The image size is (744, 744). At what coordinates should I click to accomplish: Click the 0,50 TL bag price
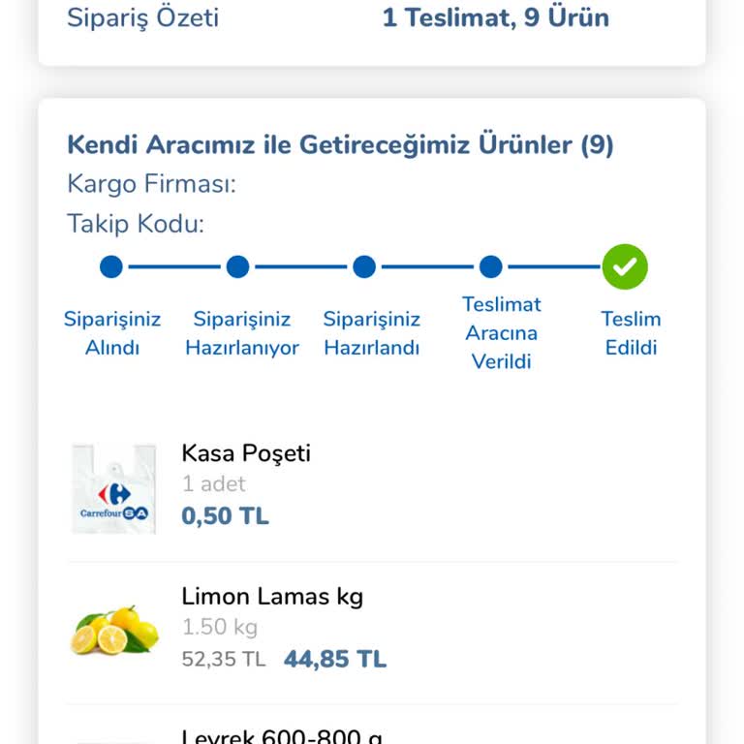[225, 516]
